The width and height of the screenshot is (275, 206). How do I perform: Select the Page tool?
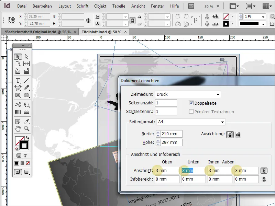[x=18, y=64]
